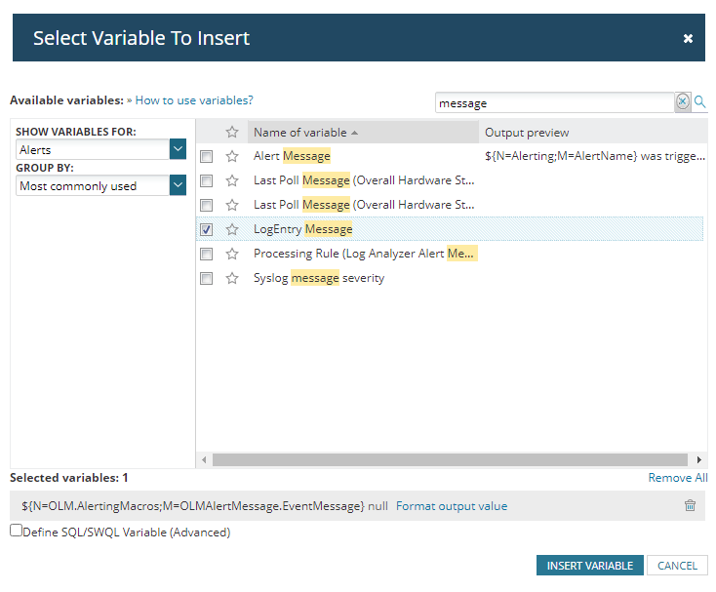Sort by Name of variable column
The width and height of the screenshot is (716, 592).
[x=300, y=133]
